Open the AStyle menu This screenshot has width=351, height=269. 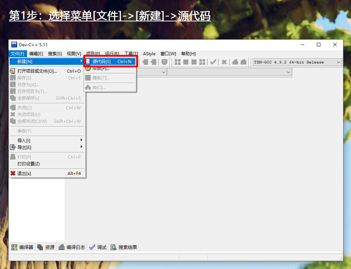[149, 54]
